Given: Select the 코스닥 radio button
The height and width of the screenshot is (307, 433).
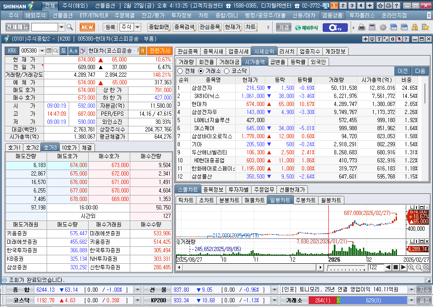Looking at the screenshot, I should (227, 71).
